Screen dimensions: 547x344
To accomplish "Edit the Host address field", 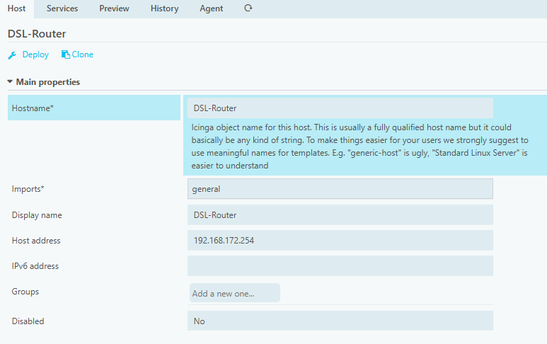I will (x=340, y=241).
